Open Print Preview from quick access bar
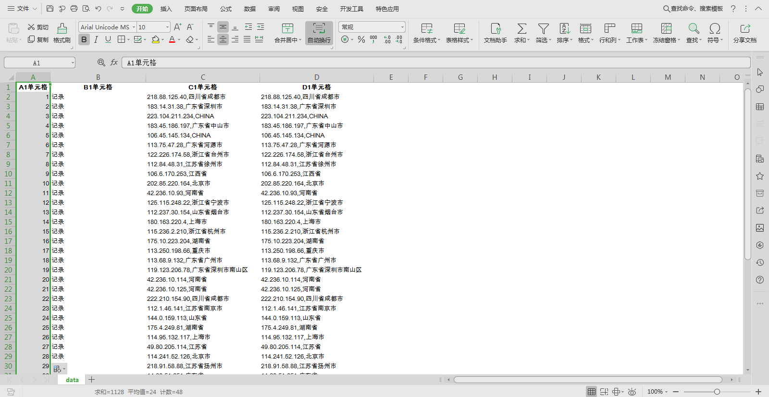Image resolution: width=769 pixels, height=397 pixels. click(86, 9)
